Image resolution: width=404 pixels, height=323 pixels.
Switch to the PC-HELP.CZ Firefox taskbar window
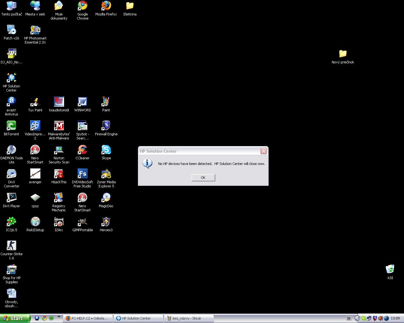(88, 318)
